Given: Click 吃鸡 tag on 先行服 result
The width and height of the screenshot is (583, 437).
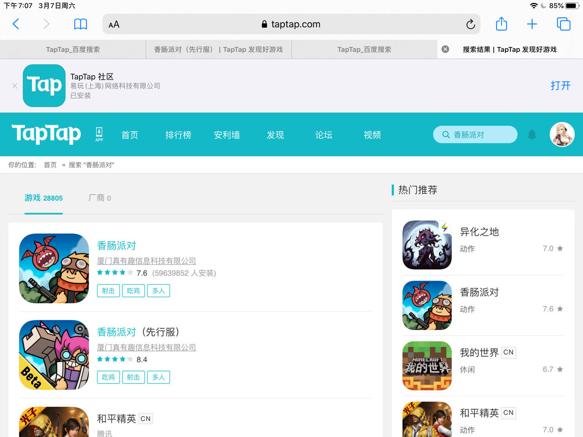Looking at the screenshot, I should (x=108, y=377).
